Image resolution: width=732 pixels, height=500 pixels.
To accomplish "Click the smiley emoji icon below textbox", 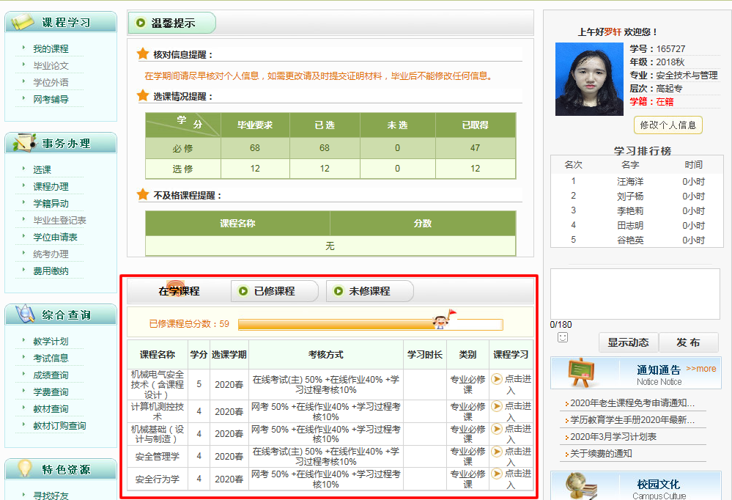I will pos(563,337).
